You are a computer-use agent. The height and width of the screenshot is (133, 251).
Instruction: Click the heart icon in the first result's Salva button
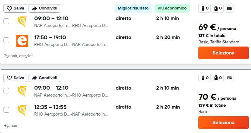click(10, 8)
